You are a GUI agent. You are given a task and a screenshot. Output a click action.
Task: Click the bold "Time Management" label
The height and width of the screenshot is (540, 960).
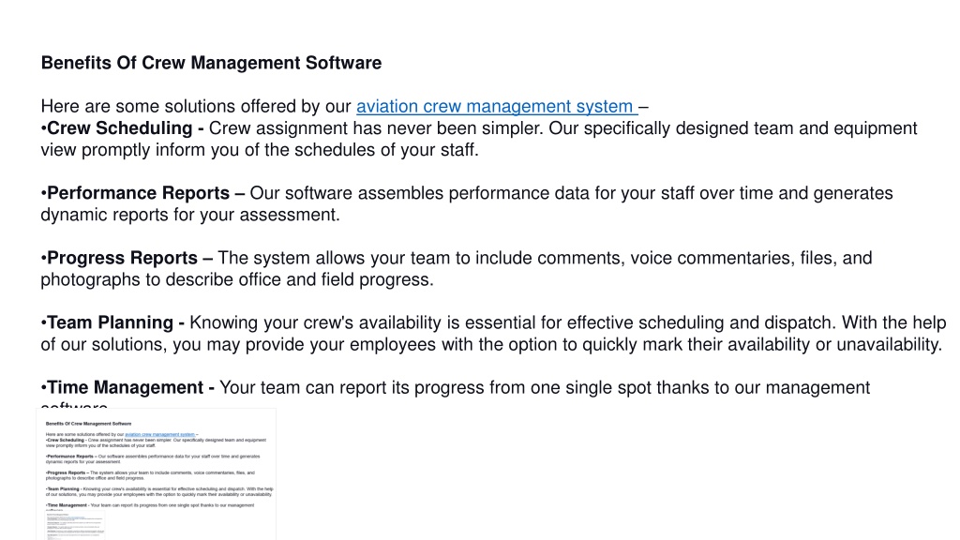coord(125,387)
